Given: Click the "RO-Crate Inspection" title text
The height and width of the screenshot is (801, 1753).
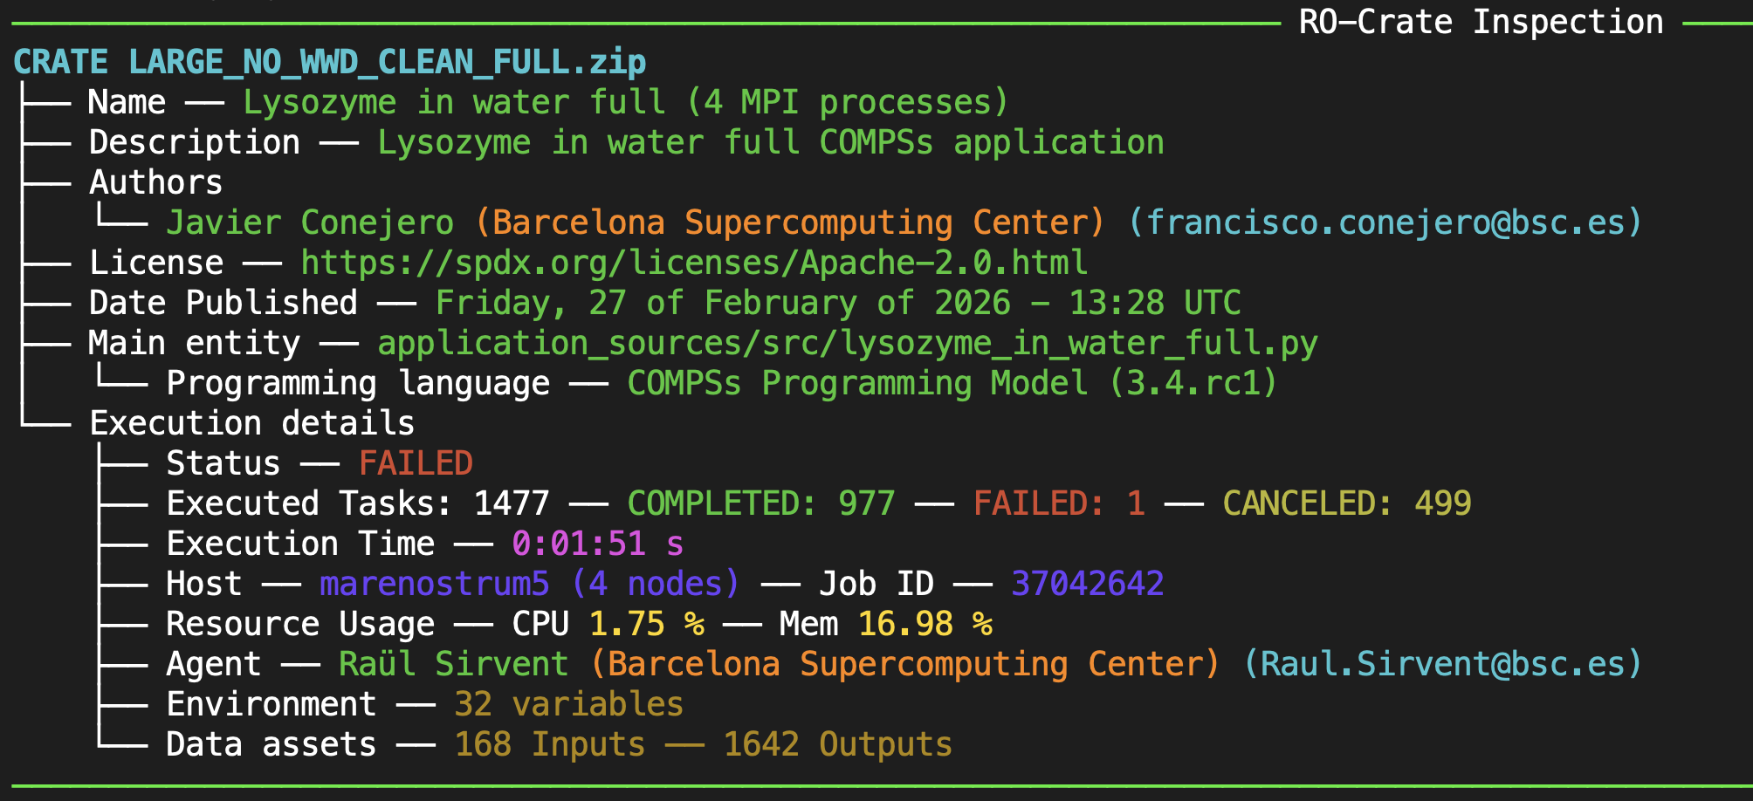Looking at the screenshot, I should (x=1481, y=22).
